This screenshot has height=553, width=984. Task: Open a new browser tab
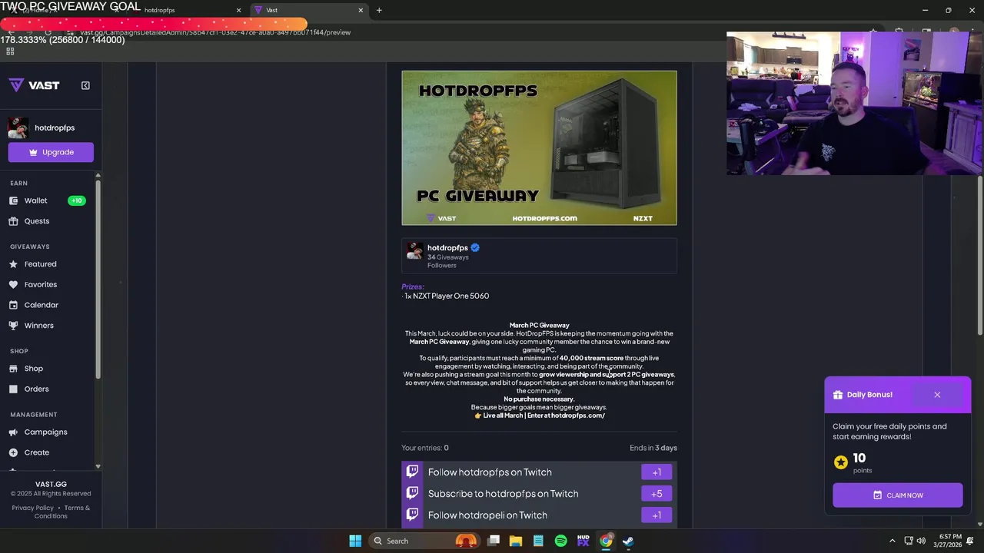coord(379,10)
